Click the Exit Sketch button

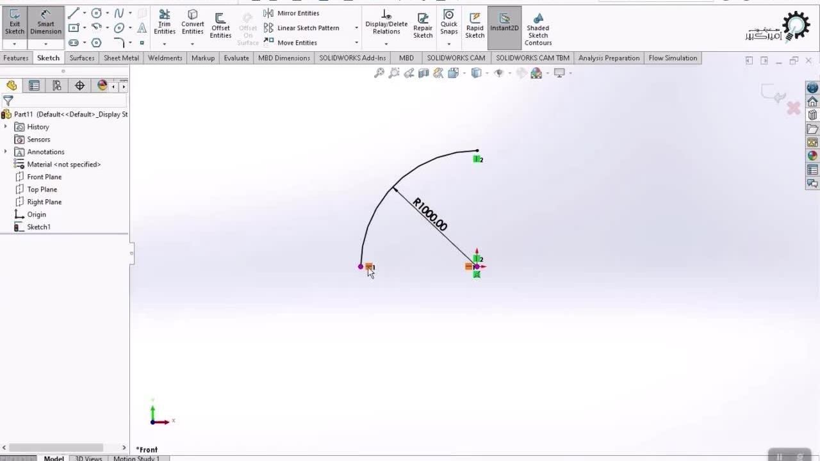coord(14,23)
